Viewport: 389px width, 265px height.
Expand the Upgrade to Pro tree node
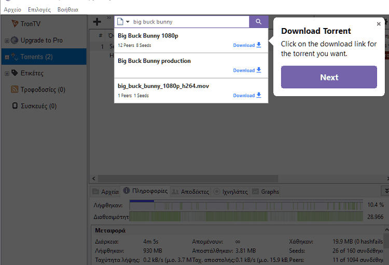[7, 41]
